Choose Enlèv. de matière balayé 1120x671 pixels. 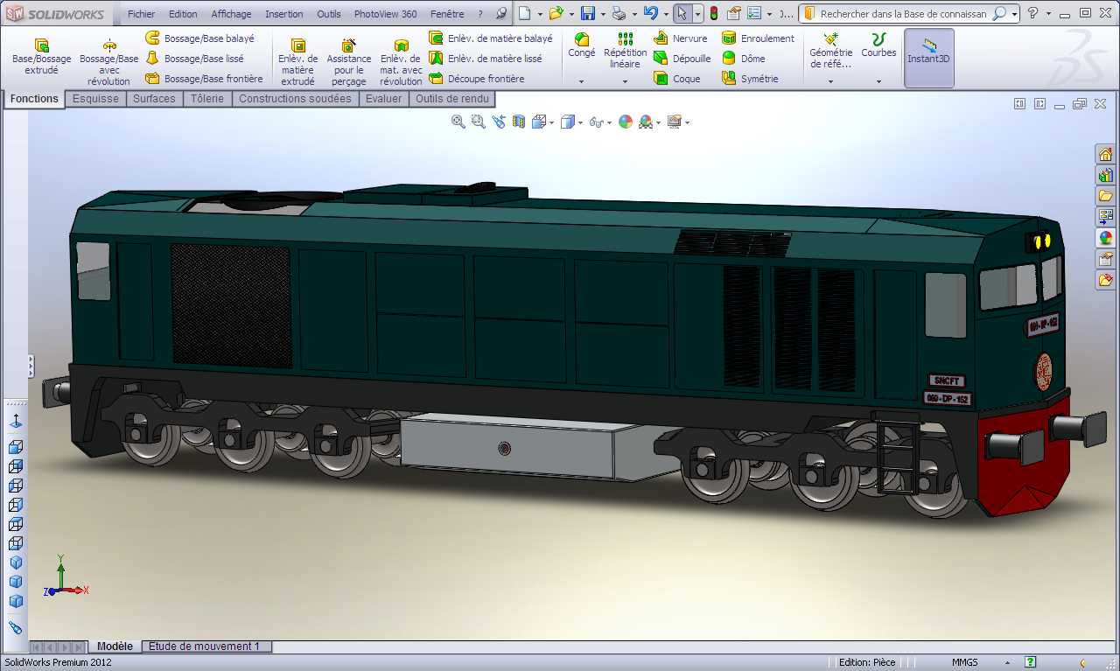[491, 38]
